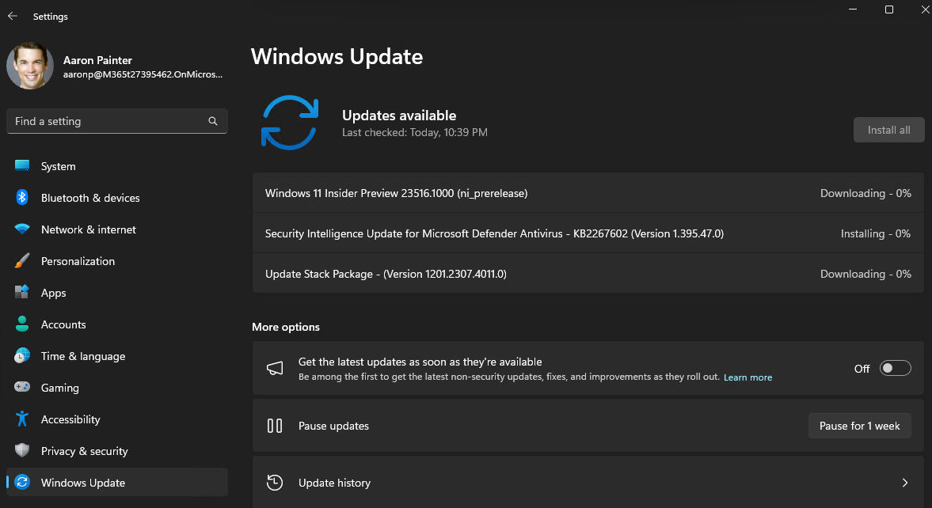The height and width of the screenshot is (508, 932).
Task: Click Aaron Painter account name
Action: 97,60
